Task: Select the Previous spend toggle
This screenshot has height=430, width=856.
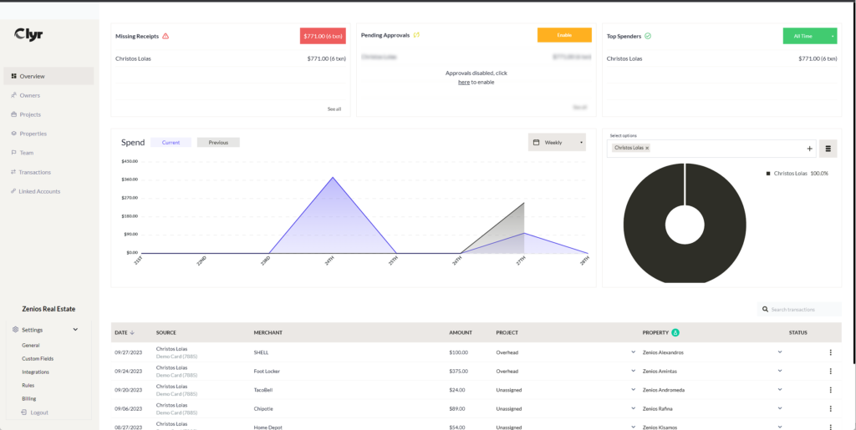Action: [218, 142]
